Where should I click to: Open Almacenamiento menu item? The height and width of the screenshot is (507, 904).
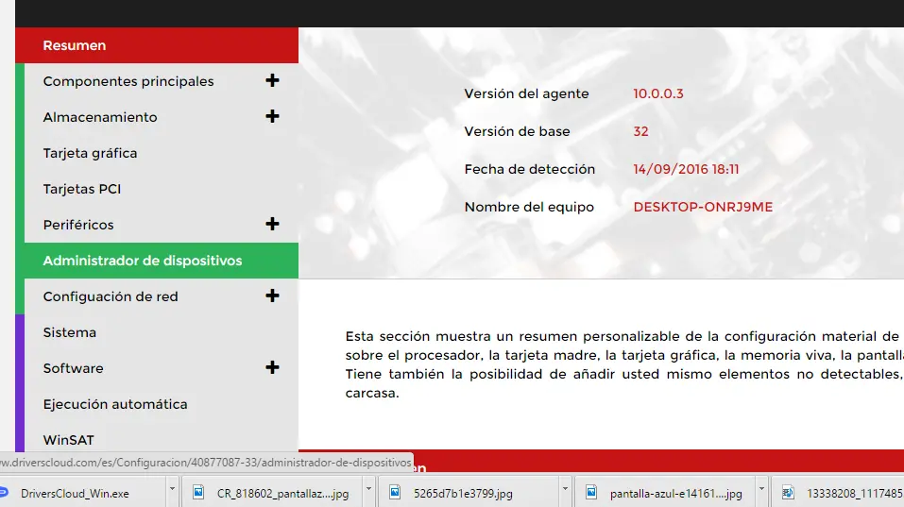click(100, 117)
